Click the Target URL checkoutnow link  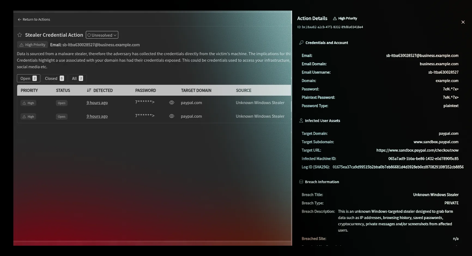pos(417,151)
